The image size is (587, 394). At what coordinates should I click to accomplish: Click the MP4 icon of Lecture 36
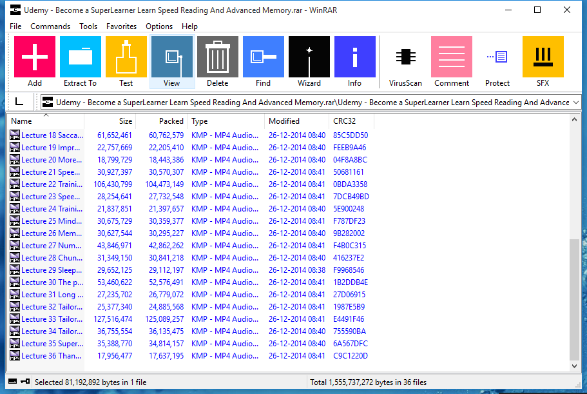[15, 355]
